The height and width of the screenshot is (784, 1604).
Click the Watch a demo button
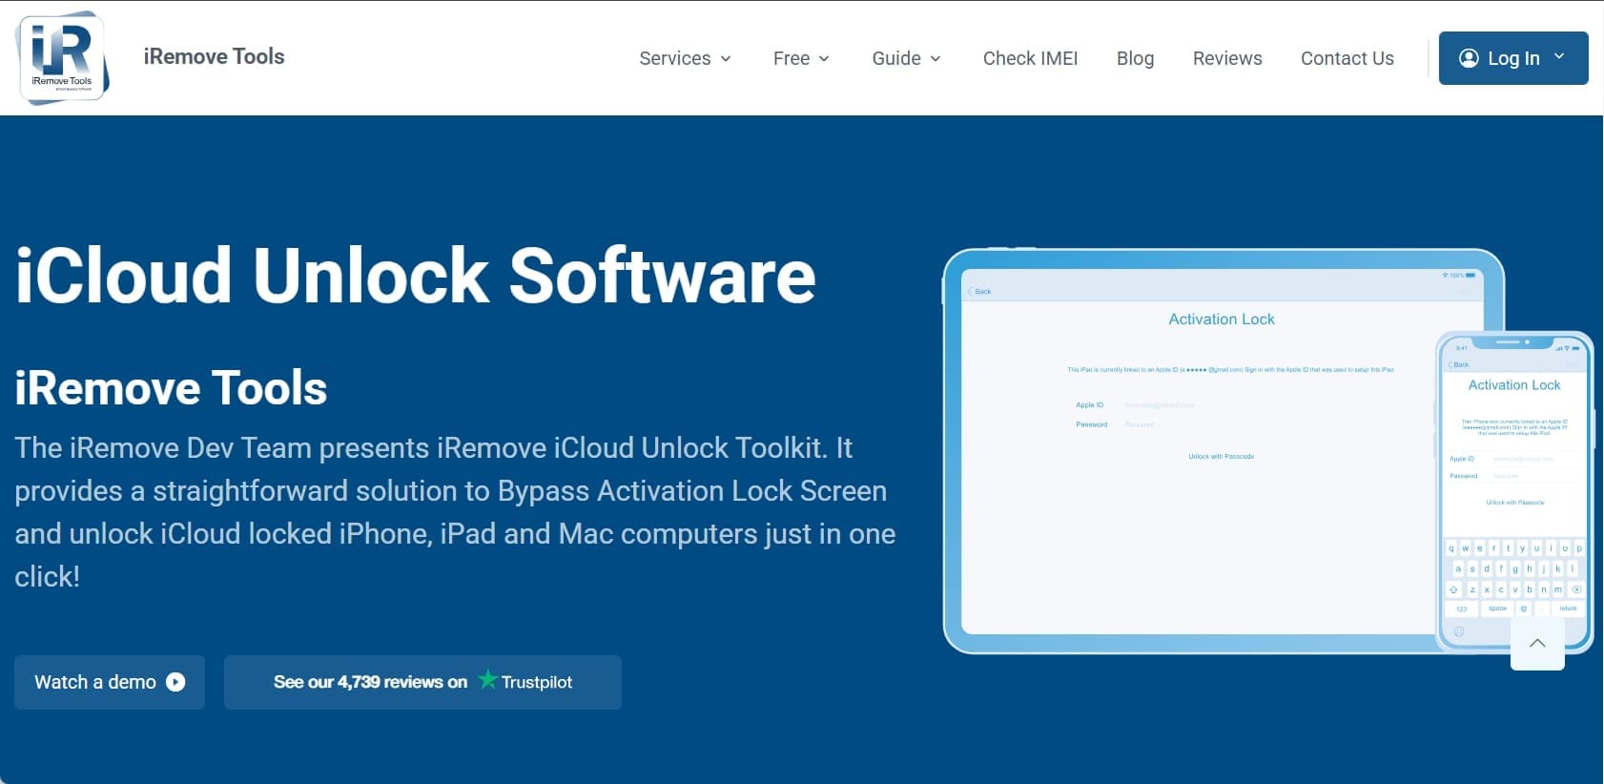[x=110, y=682]
